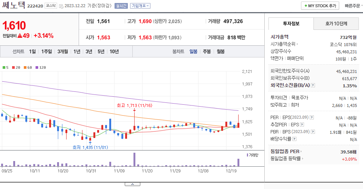
Task: Select the 주봉 candlestick chart
Action: (x=207, y=51)
